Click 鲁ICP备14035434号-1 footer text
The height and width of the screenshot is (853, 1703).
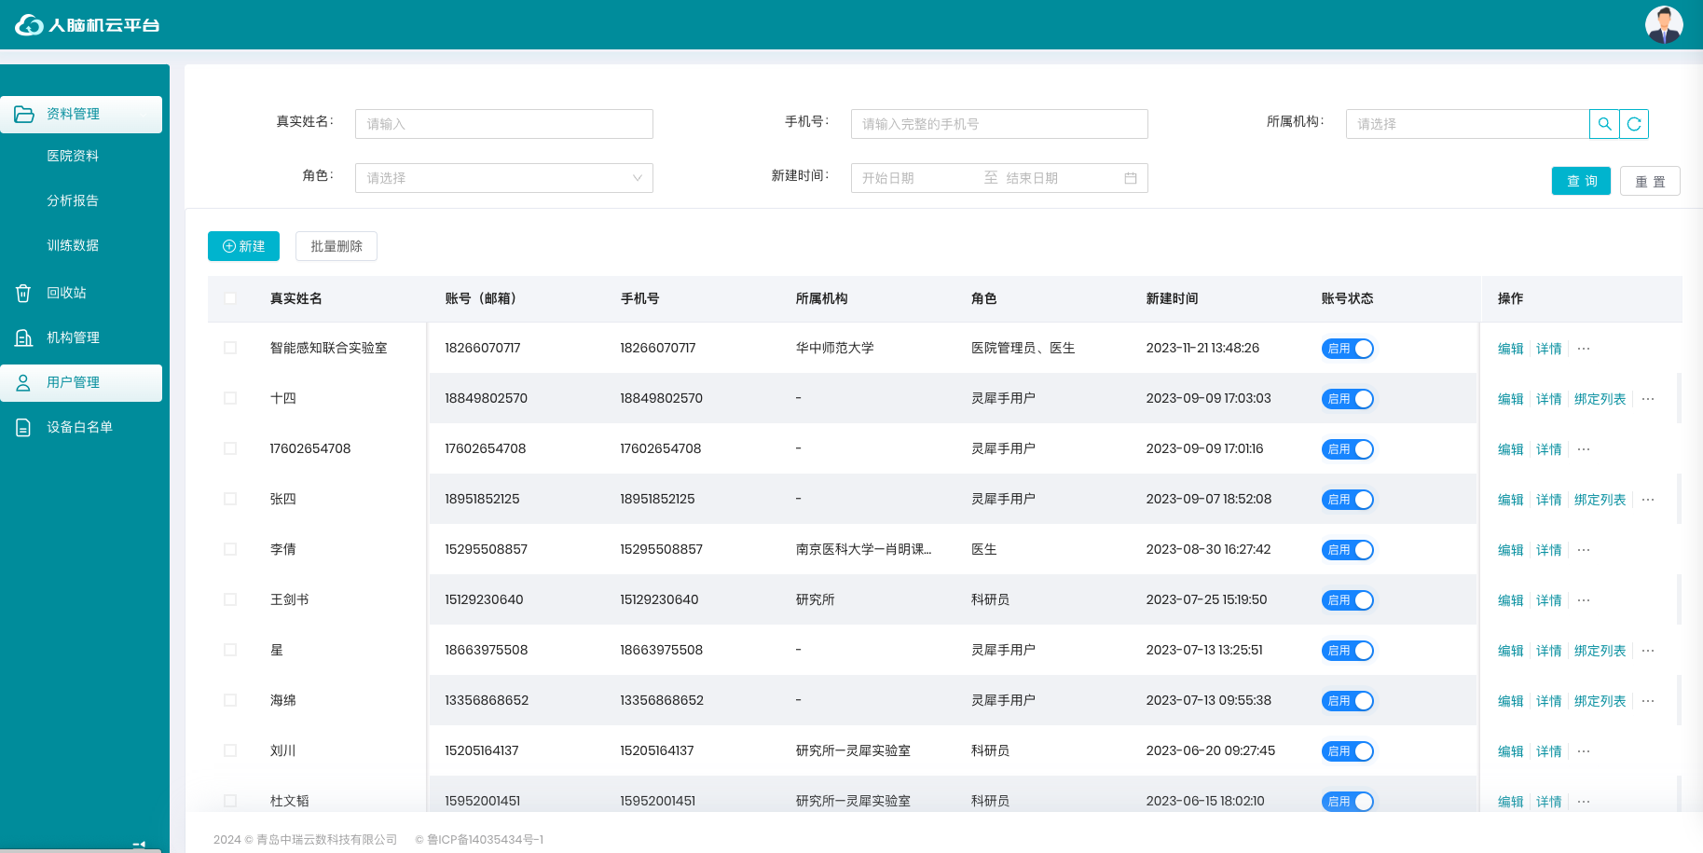click(x=485, y=840)
